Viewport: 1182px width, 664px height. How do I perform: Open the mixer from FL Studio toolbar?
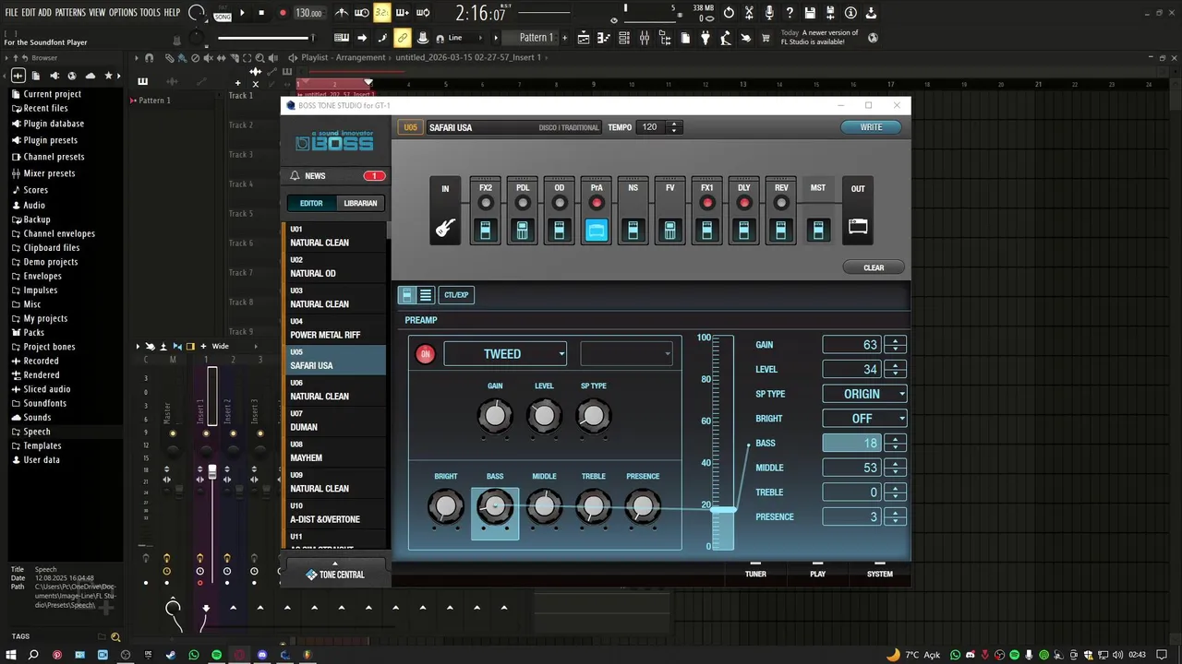pyautogui.click(x=645, y=38)
